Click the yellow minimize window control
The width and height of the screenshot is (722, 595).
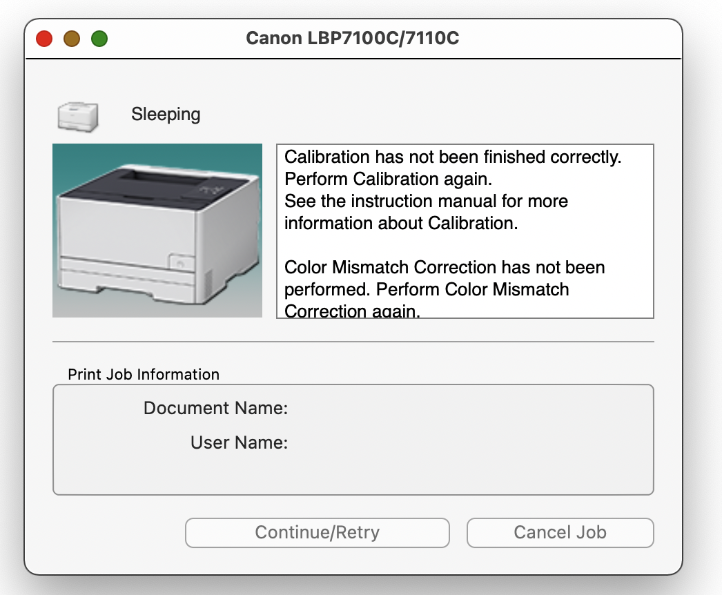pos(72,38)
